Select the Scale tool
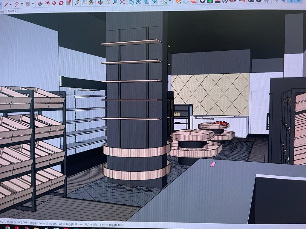Screen dimensions: 306x229 pyautogui.click(x=68, y=3)
